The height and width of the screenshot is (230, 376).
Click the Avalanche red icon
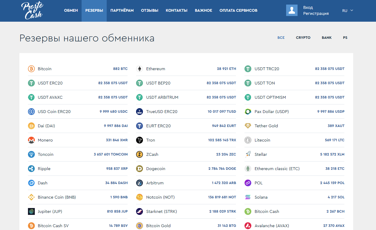click(248, 226)
